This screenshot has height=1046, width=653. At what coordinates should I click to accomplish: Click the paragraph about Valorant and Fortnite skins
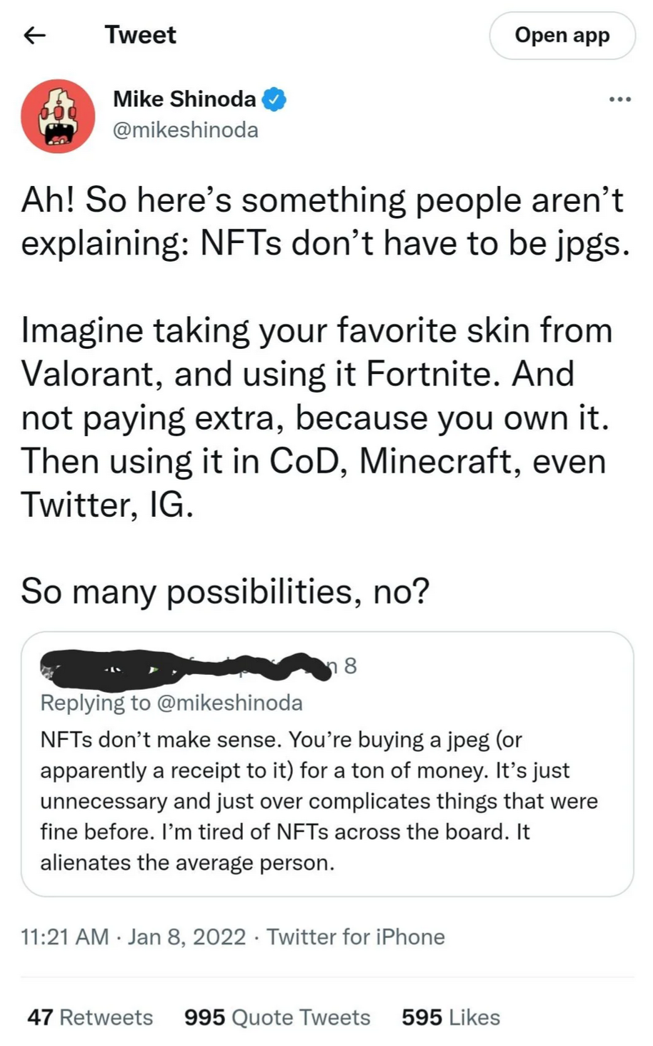pos(314,417)
